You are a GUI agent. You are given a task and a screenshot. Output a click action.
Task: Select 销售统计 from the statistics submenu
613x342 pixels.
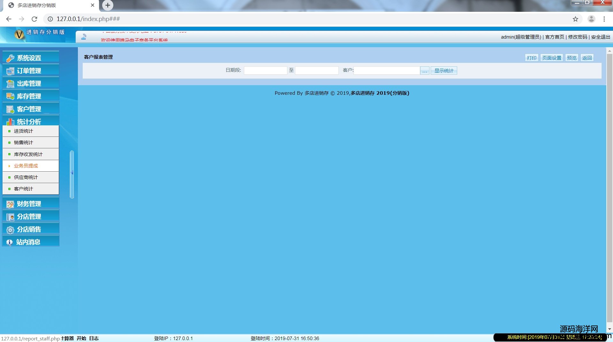(x=23, y=143)
